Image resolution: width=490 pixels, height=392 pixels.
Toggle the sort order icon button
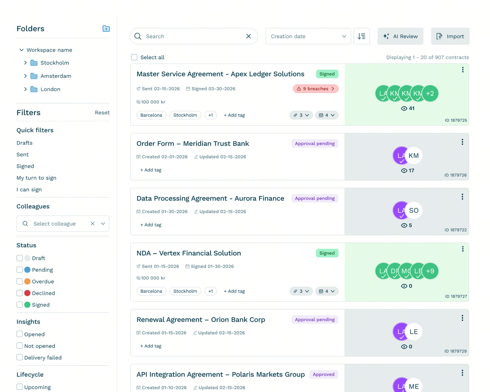(x=361, y=36)
